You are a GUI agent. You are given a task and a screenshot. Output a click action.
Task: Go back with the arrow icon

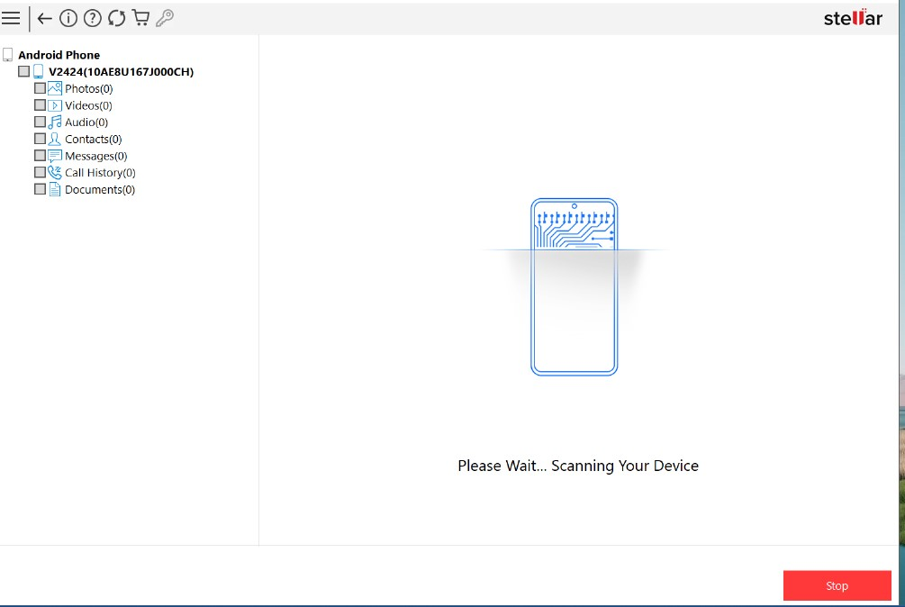[44, 19]
